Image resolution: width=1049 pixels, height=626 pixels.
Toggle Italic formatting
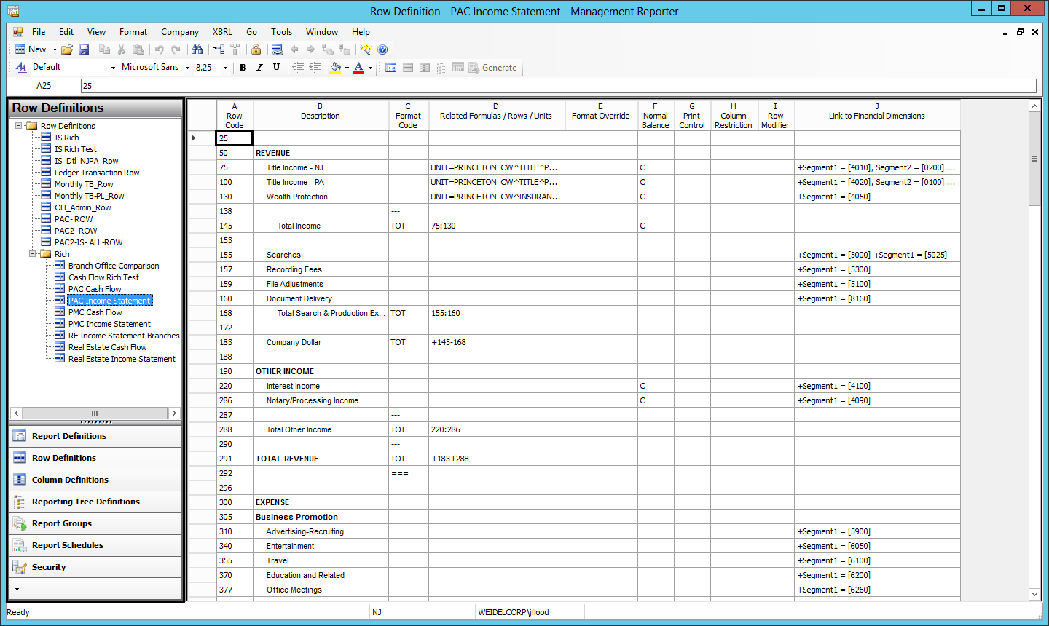259,68
